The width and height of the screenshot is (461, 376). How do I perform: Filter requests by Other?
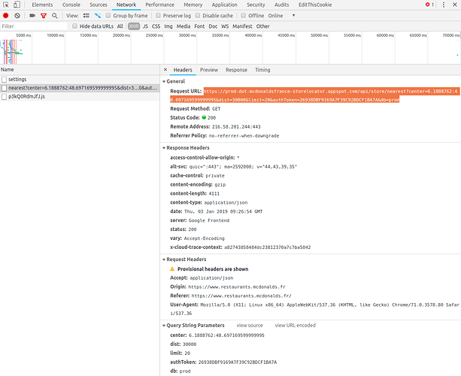click(x=262, y=26)
